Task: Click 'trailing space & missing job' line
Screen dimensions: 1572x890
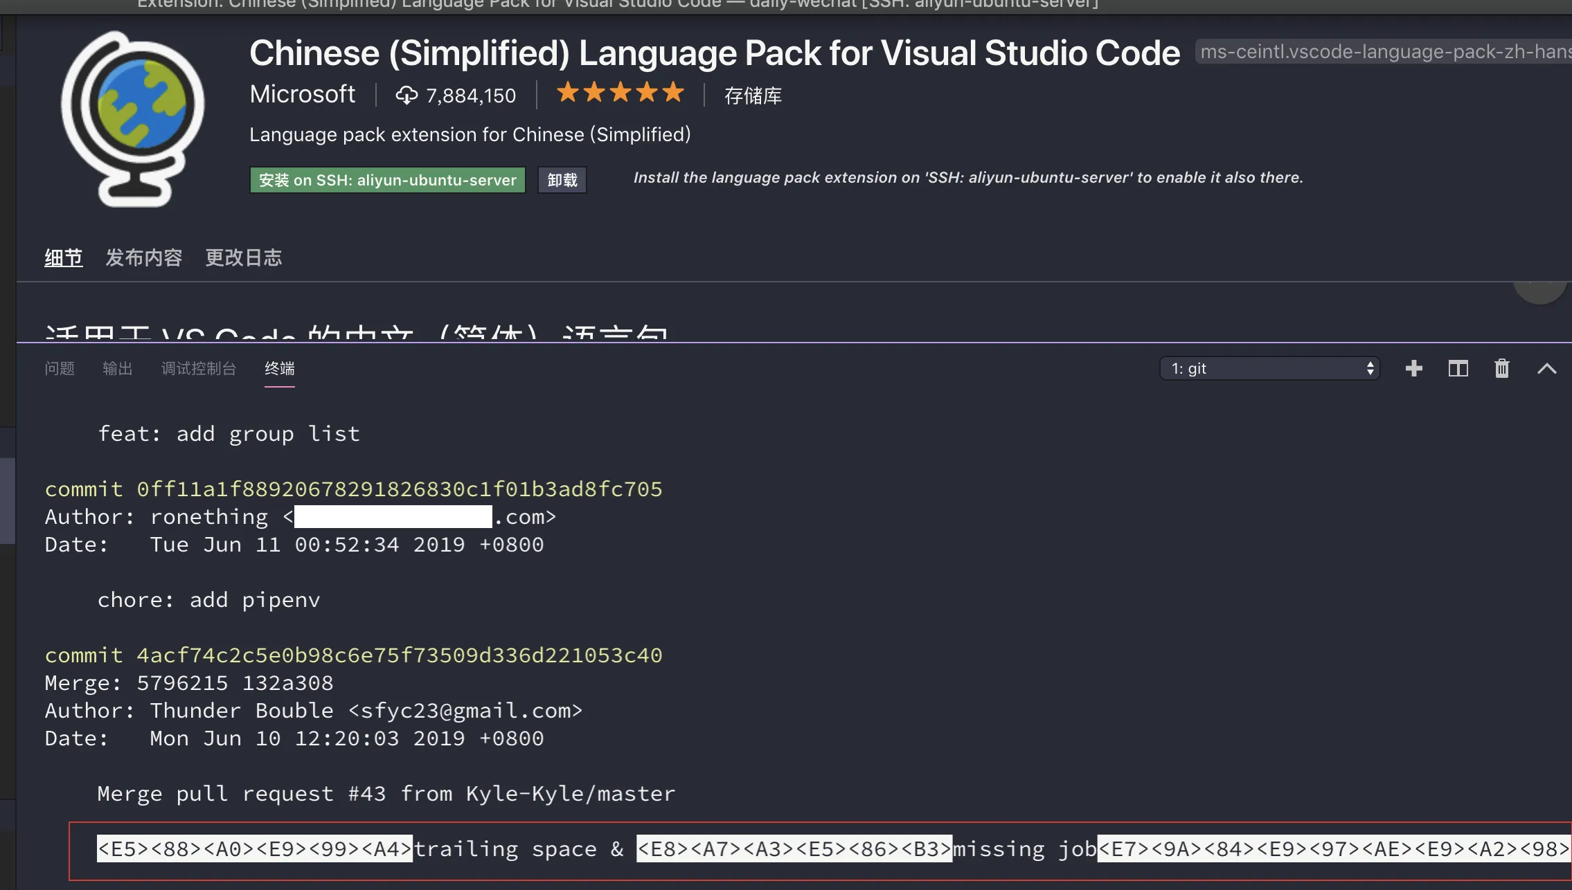Action: tap(833, 849)
